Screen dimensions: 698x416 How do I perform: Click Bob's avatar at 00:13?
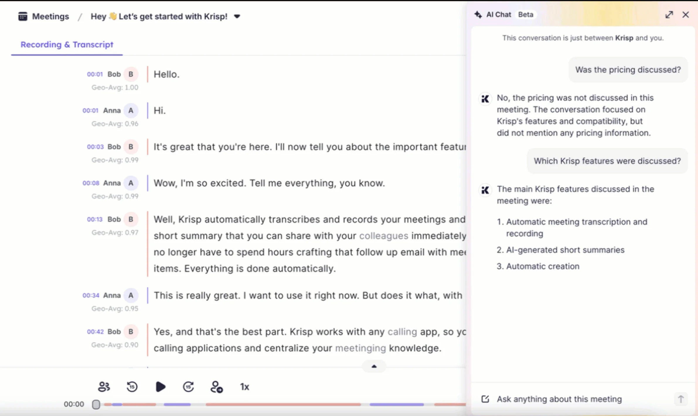[x=131, y=219]
